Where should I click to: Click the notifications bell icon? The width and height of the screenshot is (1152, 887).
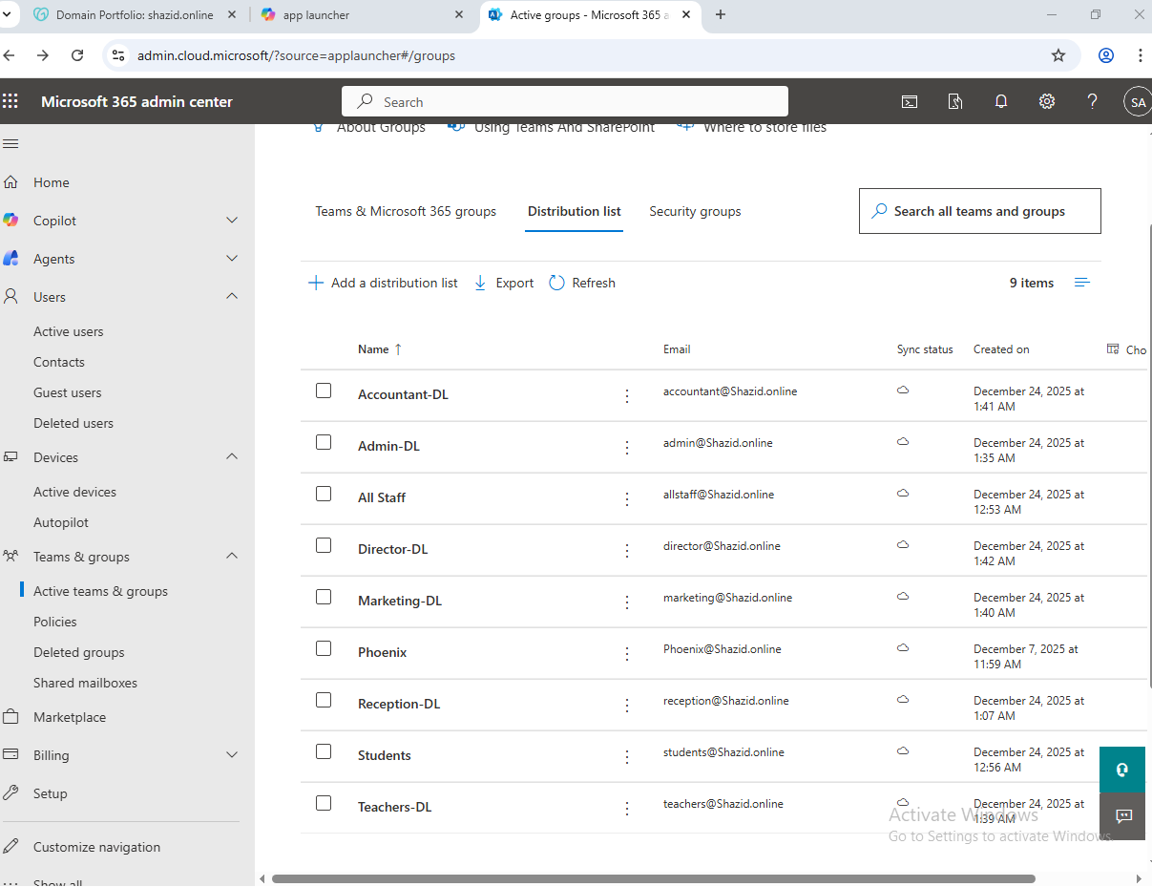coord(1001,102)
